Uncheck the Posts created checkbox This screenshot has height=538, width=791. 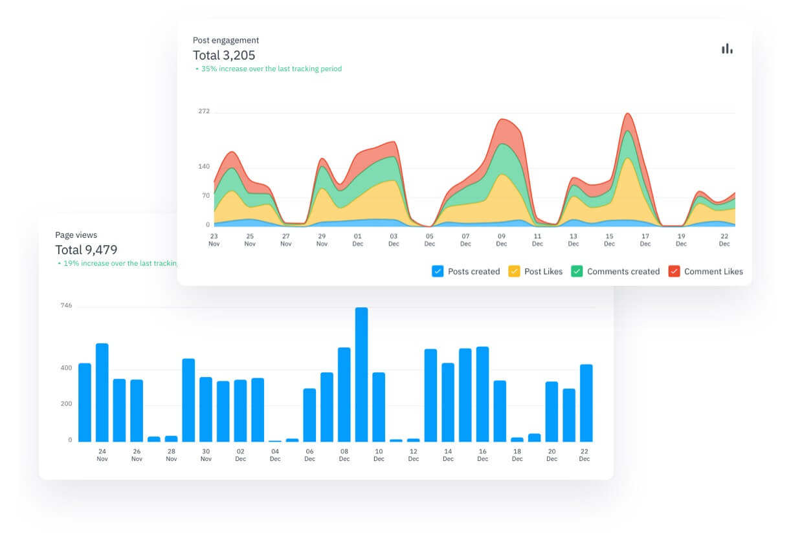(x=438, y=272)
